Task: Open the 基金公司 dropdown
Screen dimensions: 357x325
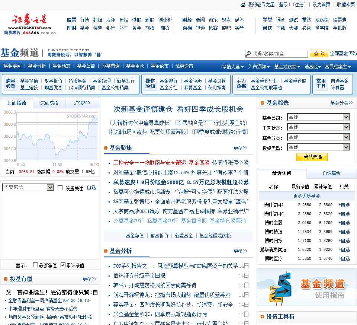Action: [x=319, y=117]
